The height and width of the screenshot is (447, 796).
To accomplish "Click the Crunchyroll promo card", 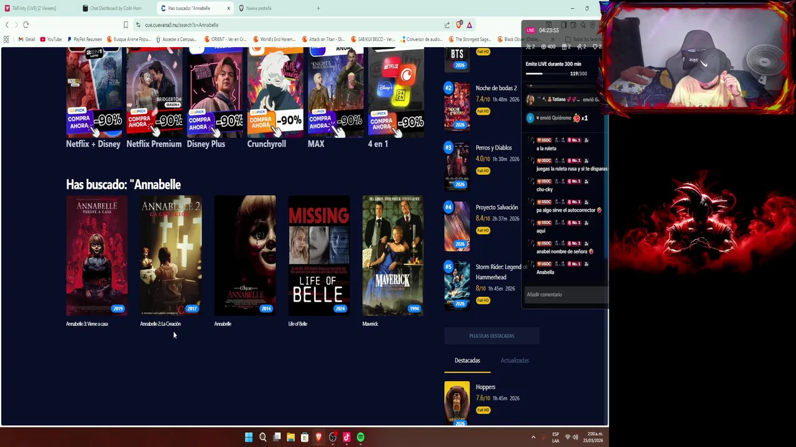I will pyautogui.click(x=275, y=98).
